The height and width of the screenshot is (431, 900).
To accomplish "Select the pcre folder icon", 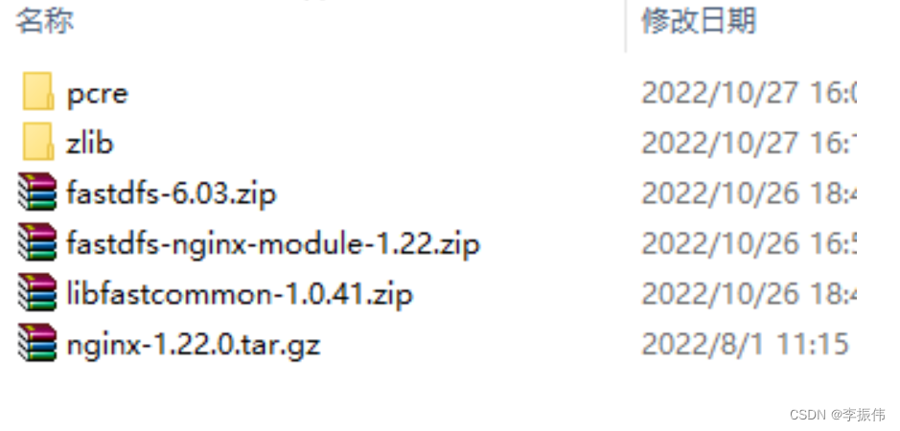I will pyautogui.click(x=38, y=91).
